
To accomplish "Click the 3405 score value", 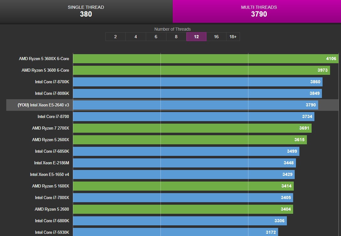I will (x=286, y=198).
